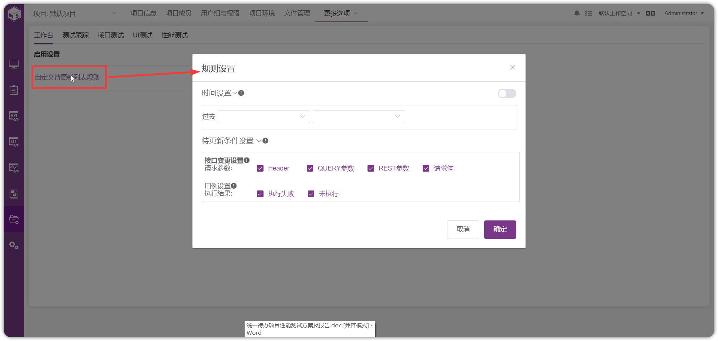Click the MeterSphere logo icon
This screenshot has height=341, width=718.
pyautogui.click(x=14, y=14)
